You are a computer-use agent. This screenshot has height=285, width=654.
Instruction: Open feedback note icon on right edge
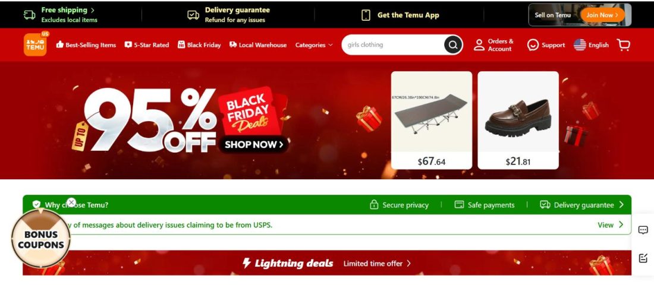(643, 258)
